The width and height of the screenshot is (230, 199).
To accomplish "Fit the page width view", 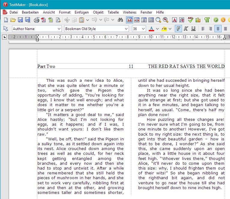I will (x=137, y=20).
